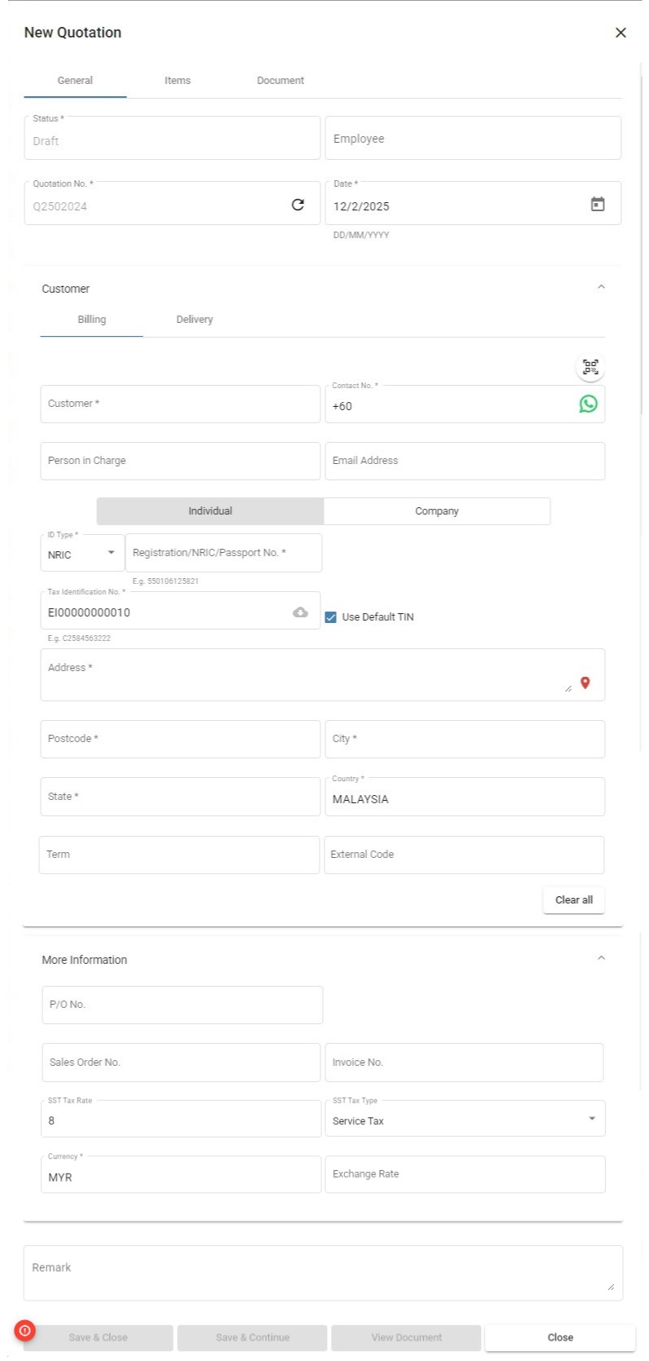The height and width of the screenshot is (1361, 649).
Task: Switch to the Items tab
Action: tap(178, 81)
